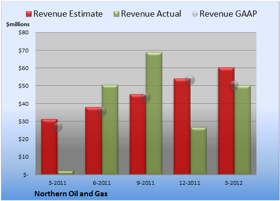Click the '$70' y-axis label
280x201 pixels.
[24, 50]
